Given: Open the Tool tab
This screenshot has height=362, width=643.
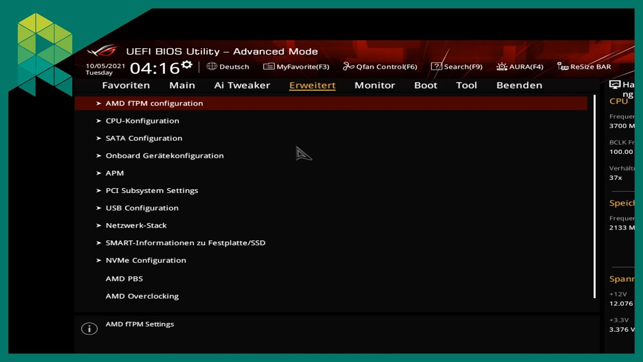Looking at the screenshot, I should (467, 85).
